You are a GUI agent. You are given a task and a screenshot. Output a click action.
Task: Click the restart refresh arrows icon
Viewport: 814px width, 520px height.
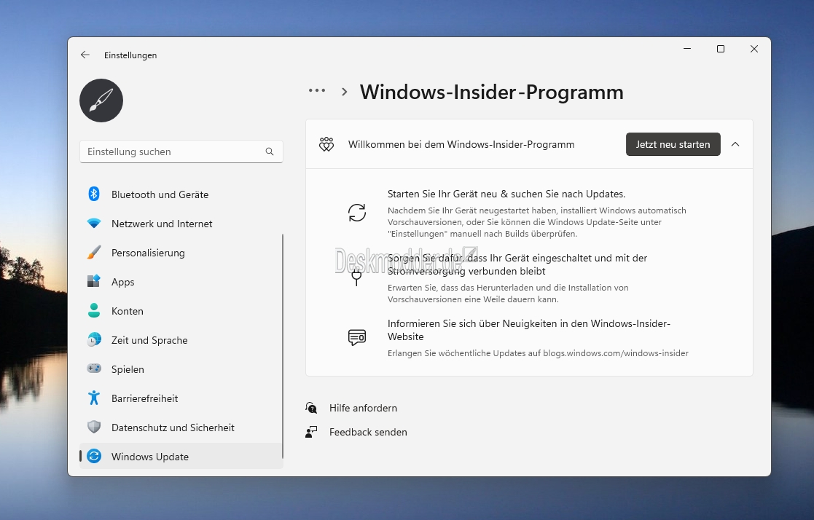(357, 213)
